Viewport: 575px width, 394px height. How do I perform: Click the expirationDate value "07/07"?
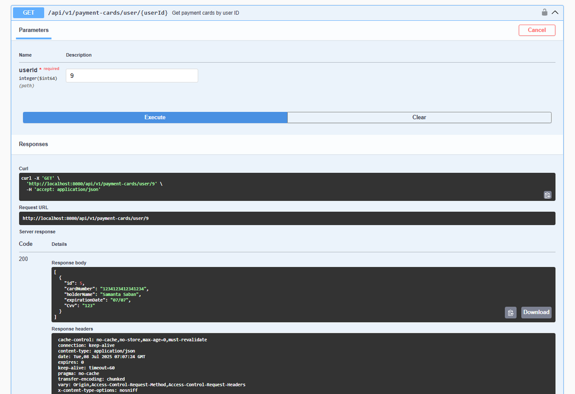click(x=119, y=300)
